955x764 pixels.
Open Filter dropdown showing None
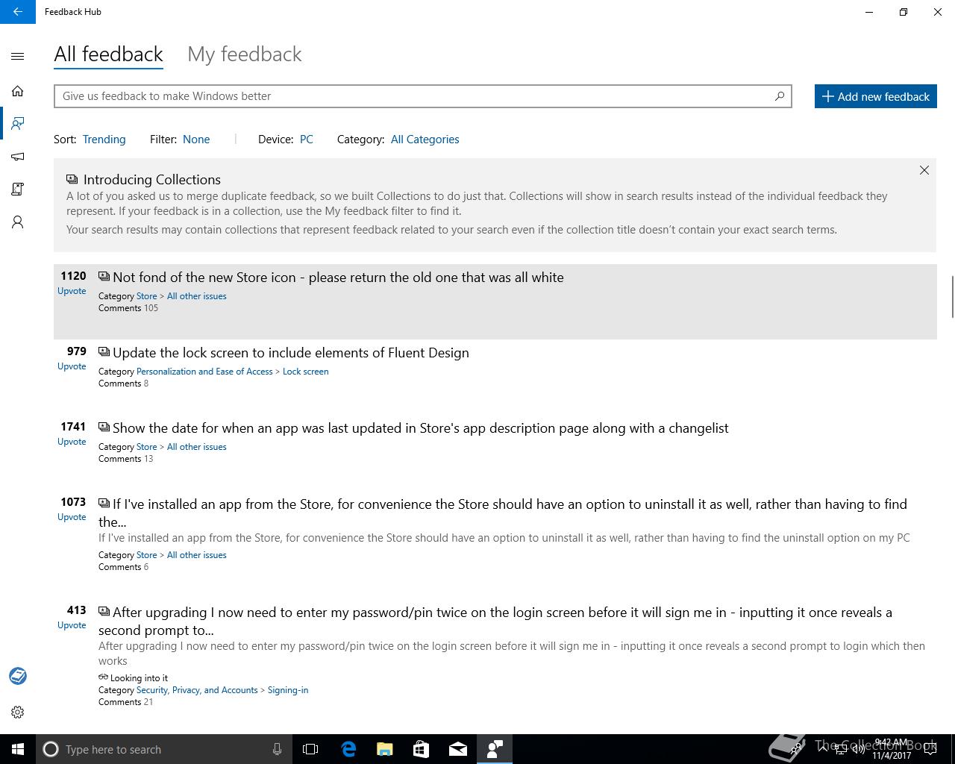coord(196,140)
